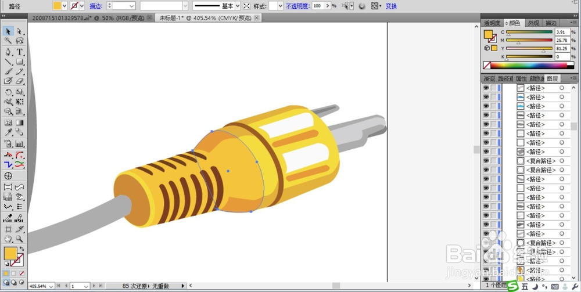The height and width of the screenshot is (292, 581).
Task: Click target circle of first <复合路径> row
Action: [562, 161]
